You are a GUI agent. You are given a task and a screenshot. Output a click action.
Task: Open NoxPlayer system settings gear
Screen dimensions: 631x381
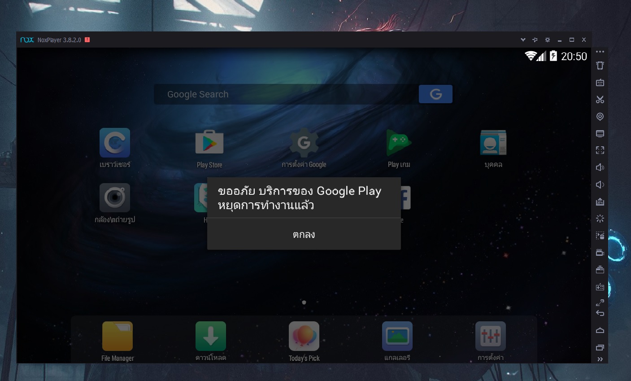click(548, 40)
